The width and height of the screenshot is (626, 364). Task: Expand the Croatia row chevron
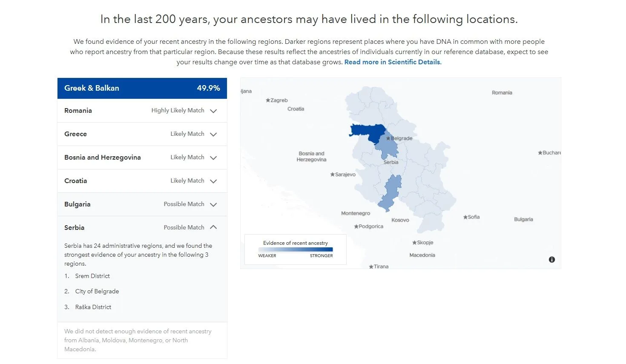click(213, 181)
